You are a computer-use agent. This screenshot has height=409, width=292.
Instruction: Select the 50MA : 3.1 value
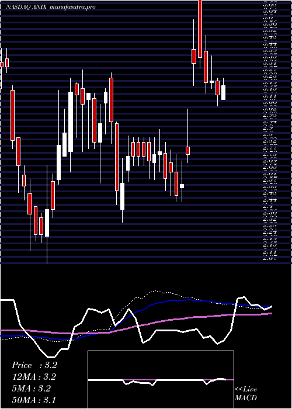pyautogui.click(x=34, y=400)
